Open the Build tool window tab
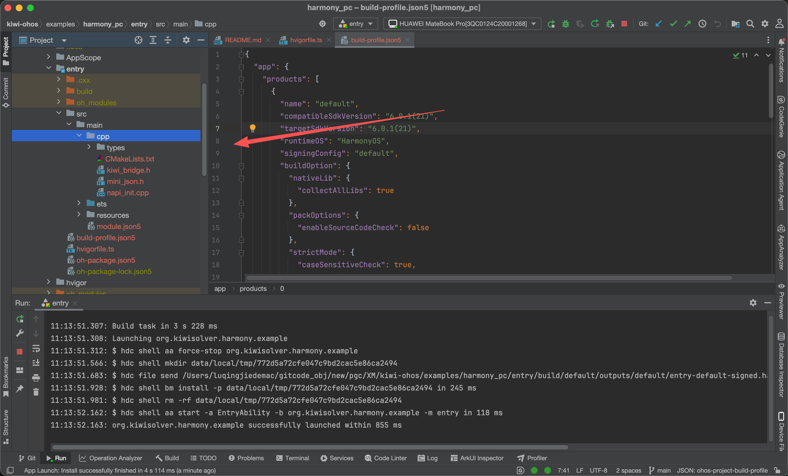This screenshot has height=476, width=788. (167, 458)
